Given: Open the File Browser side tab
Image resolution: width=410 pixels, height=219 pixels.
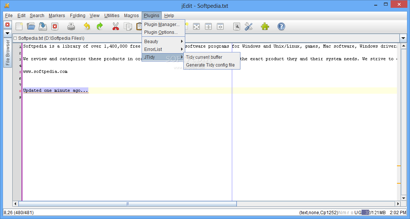Looking at the screenshot, I should 7,53.
